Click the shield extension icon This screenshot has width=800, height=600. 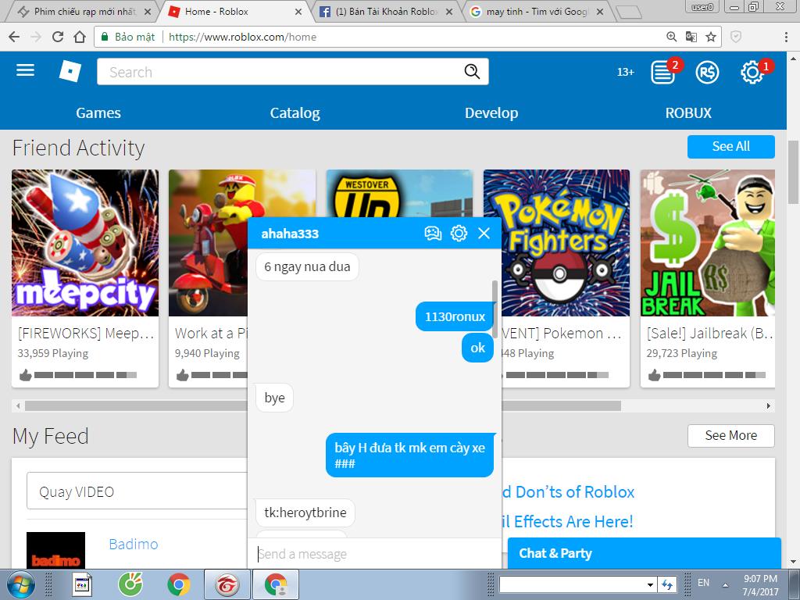point(736,37)
